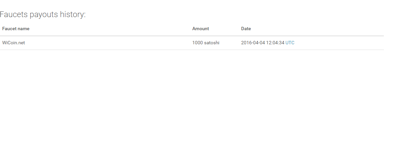Click the Faucets payouts history heading
The width and height of the screenshot is (396, 161).
click(x=43, y=14)
